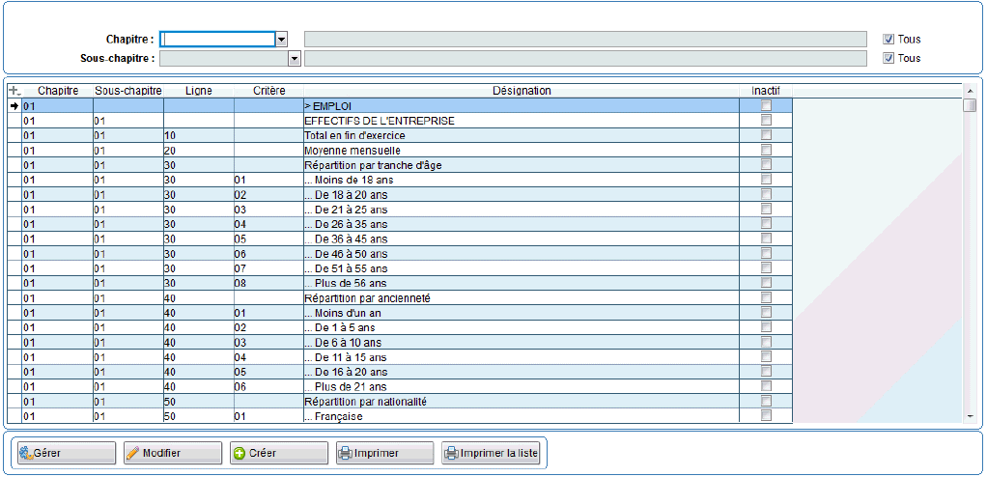
Task: Select the '... Française' row
Action: click(x=400, y=416)
